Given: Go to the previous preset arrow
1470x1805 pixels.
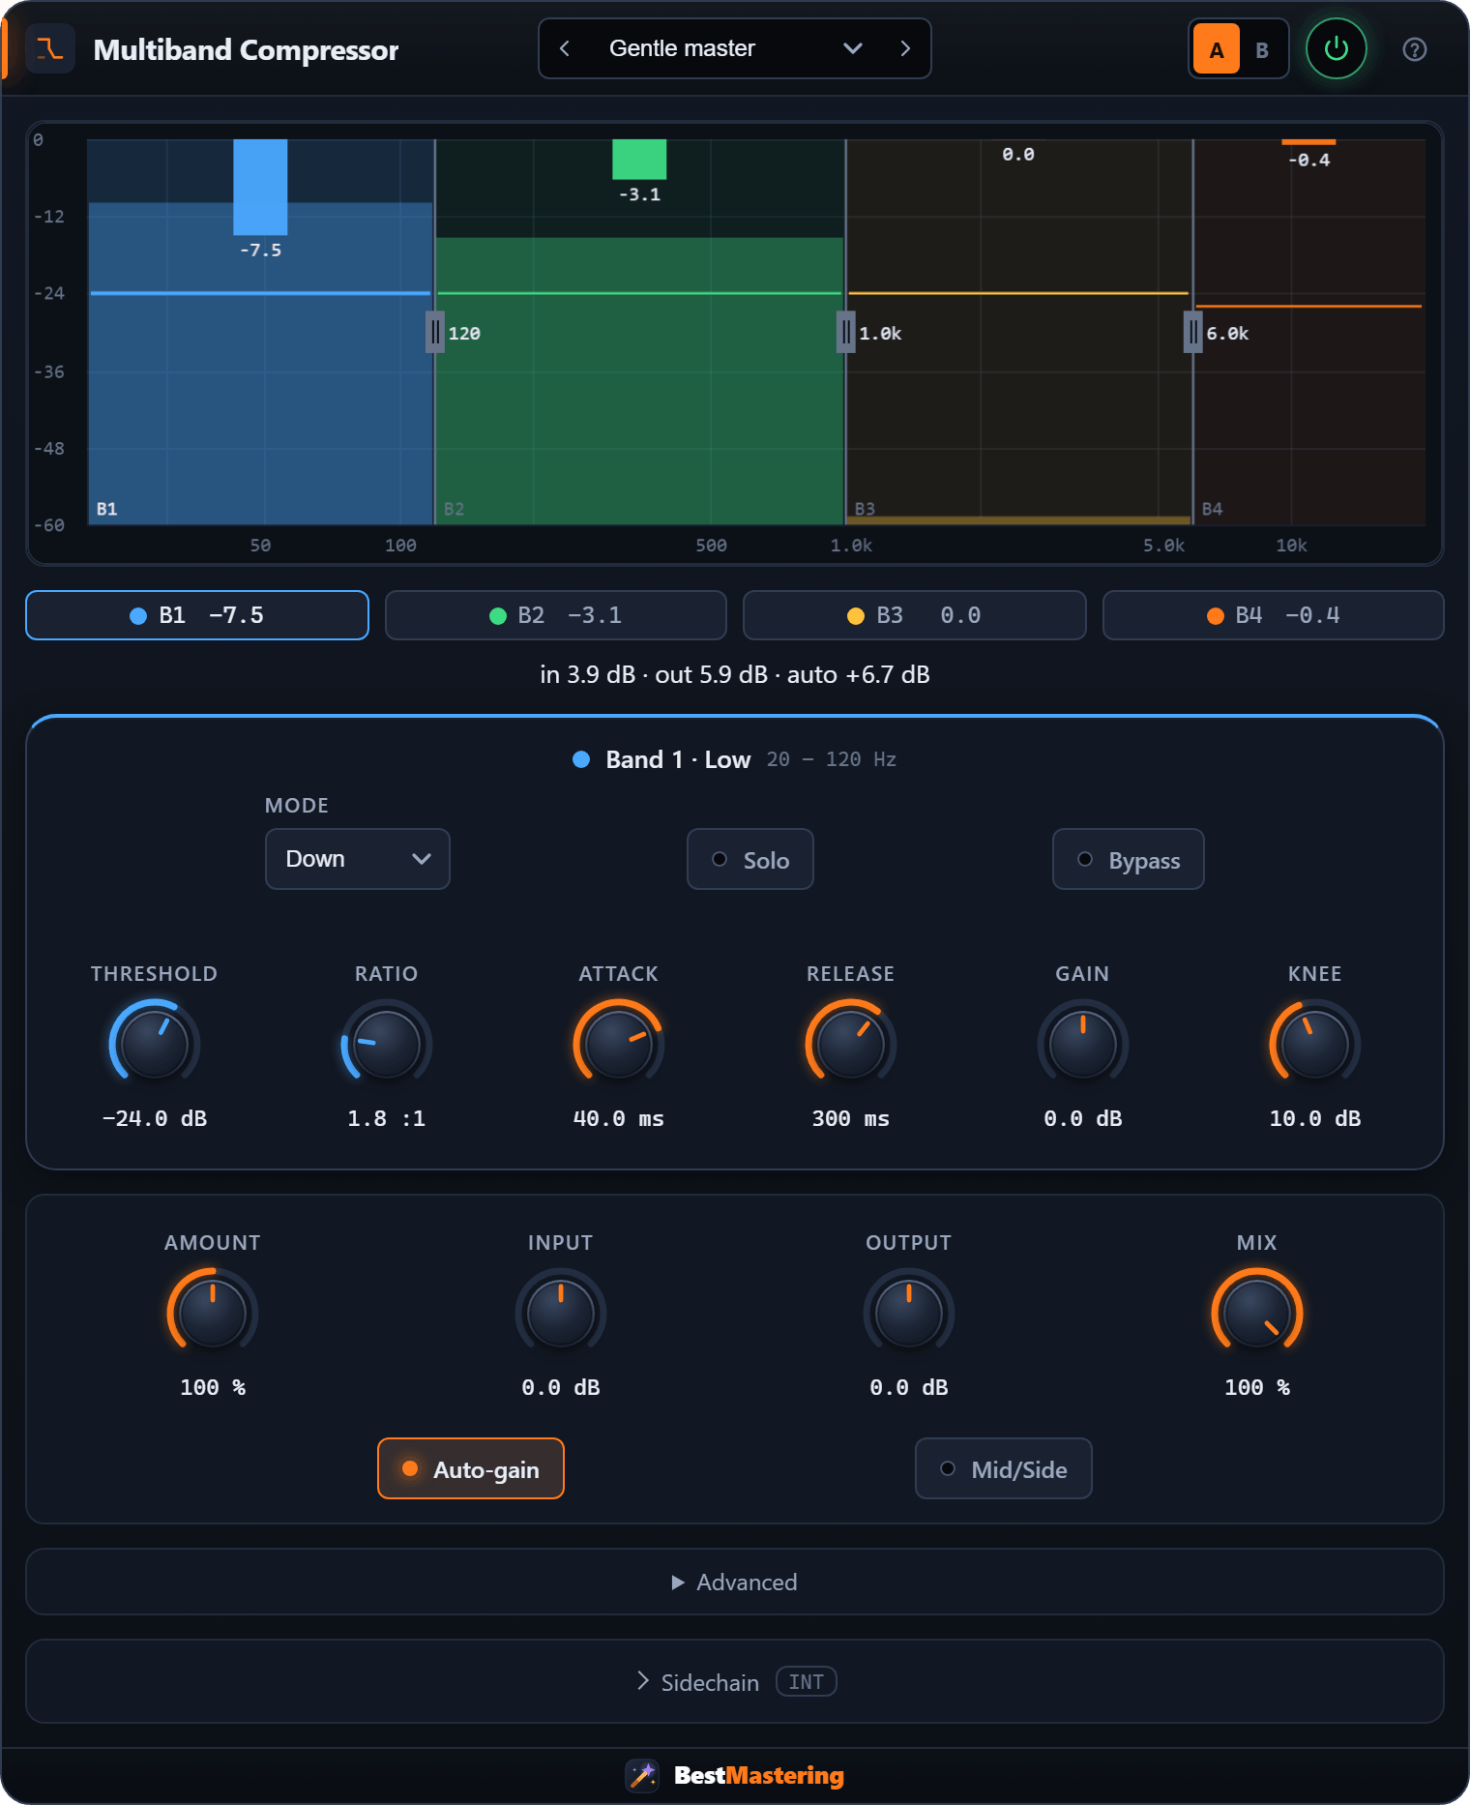Looking at the screenshot, I should (565, 48).
